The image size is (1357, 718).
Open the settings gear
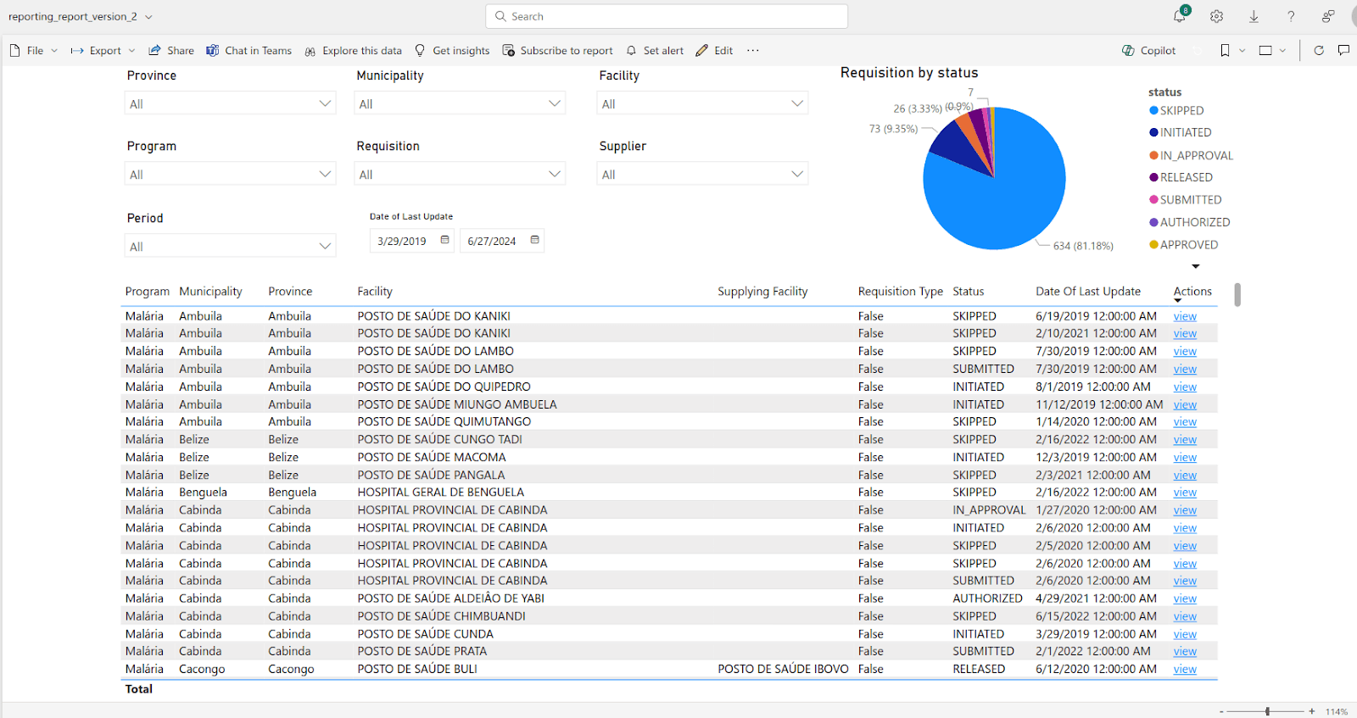[1216, 16]
